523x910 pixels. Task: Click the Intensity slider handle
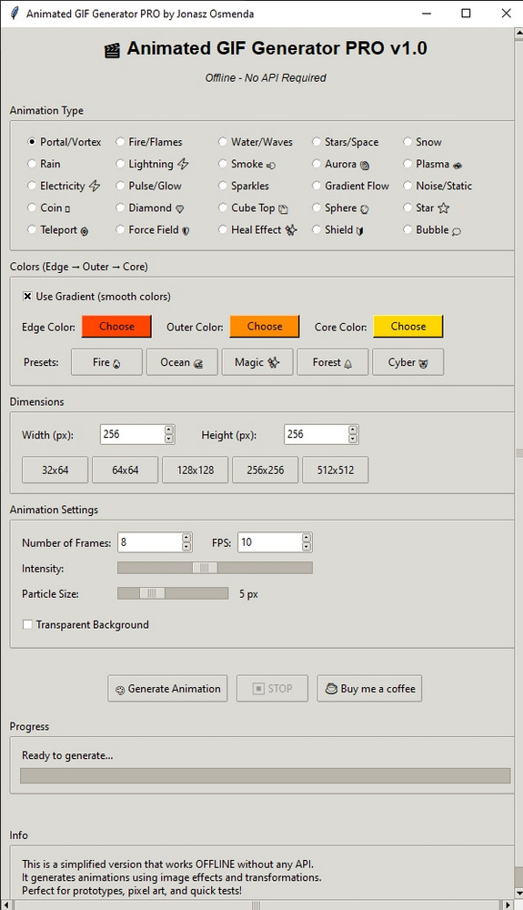[x=206, y=568]
